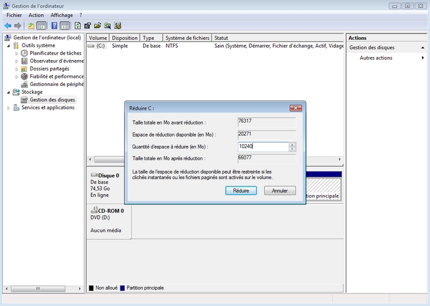Click the Annuler button
Viewport: 430px width, 306px height.
tap(279, 191)
